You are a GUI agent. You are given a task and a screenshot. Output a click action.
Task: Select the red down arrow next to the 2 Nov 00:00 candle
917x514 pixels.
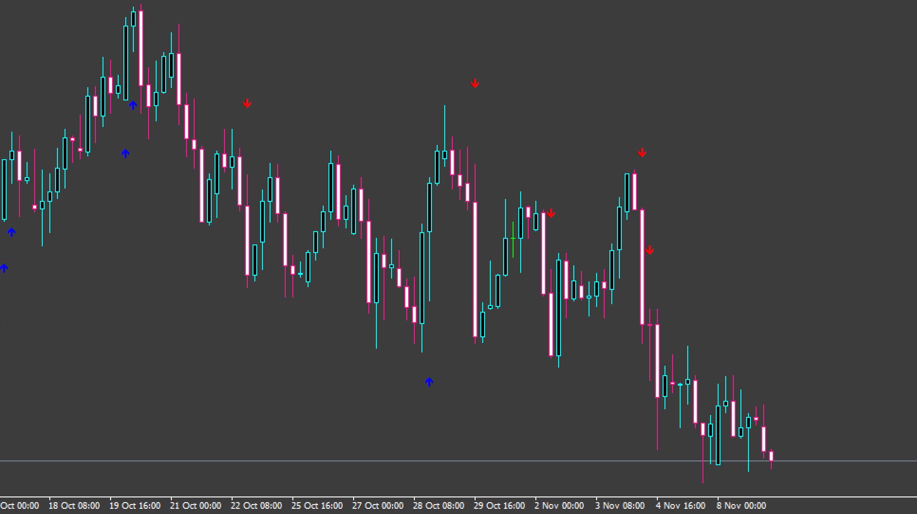coord(551,214)
